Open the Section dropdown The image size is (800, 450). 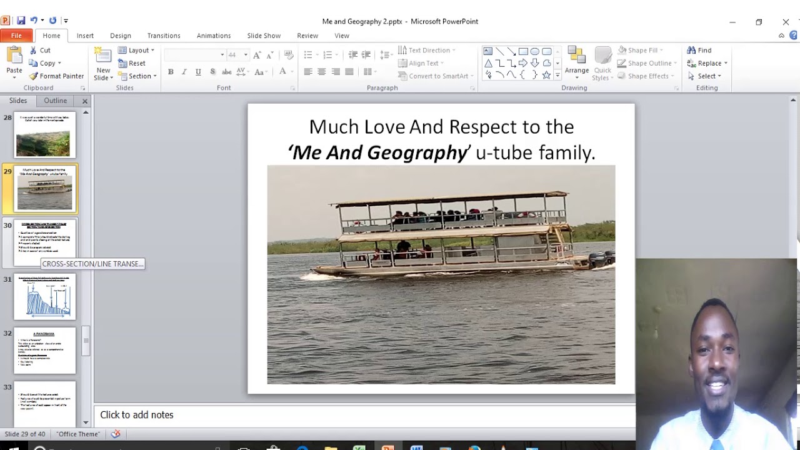coord(137,76)
